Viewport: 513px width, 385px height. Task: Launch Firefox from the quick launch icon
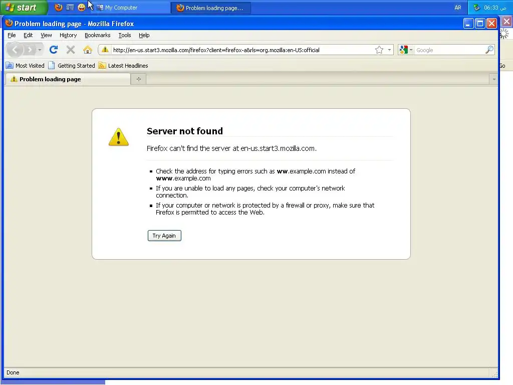(x=59, y=8)
